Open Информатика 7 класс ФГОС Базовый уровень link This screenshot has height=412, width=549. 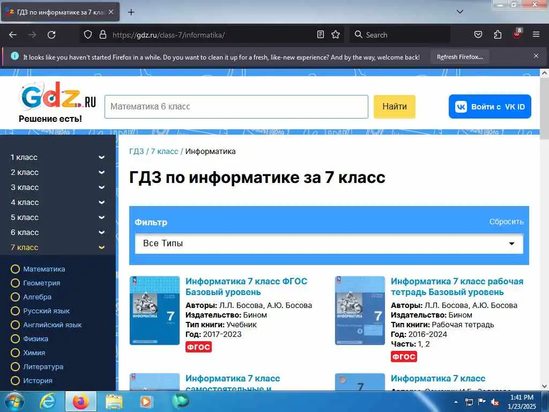click(x=246, y=286)
